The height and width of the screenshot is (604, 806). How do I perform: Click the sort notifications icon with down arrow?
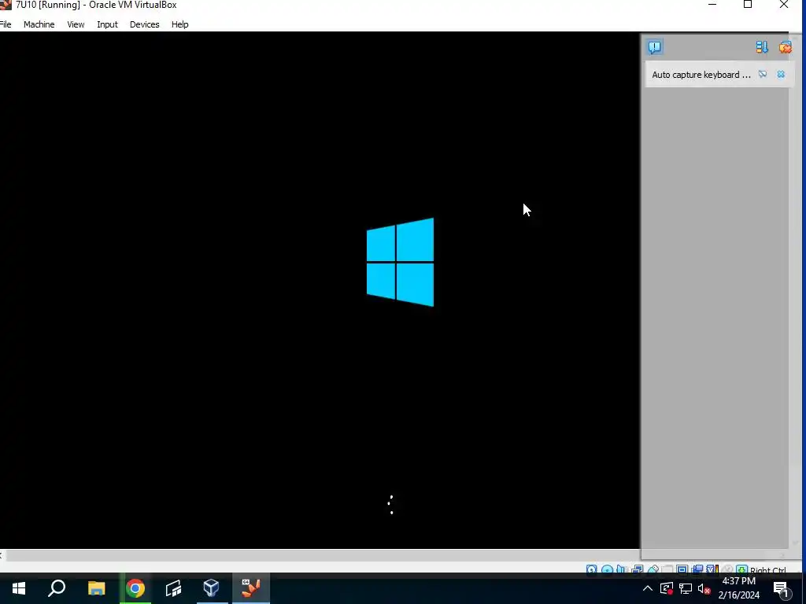tap(762, 47)
